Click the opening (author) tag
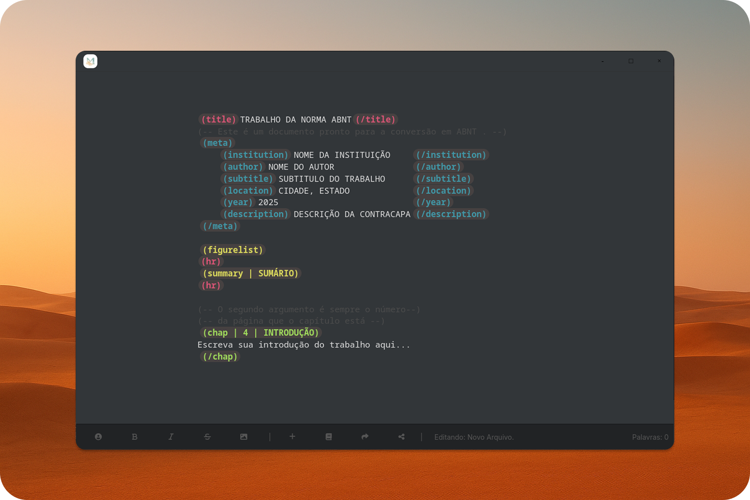 tap(243, 167)
